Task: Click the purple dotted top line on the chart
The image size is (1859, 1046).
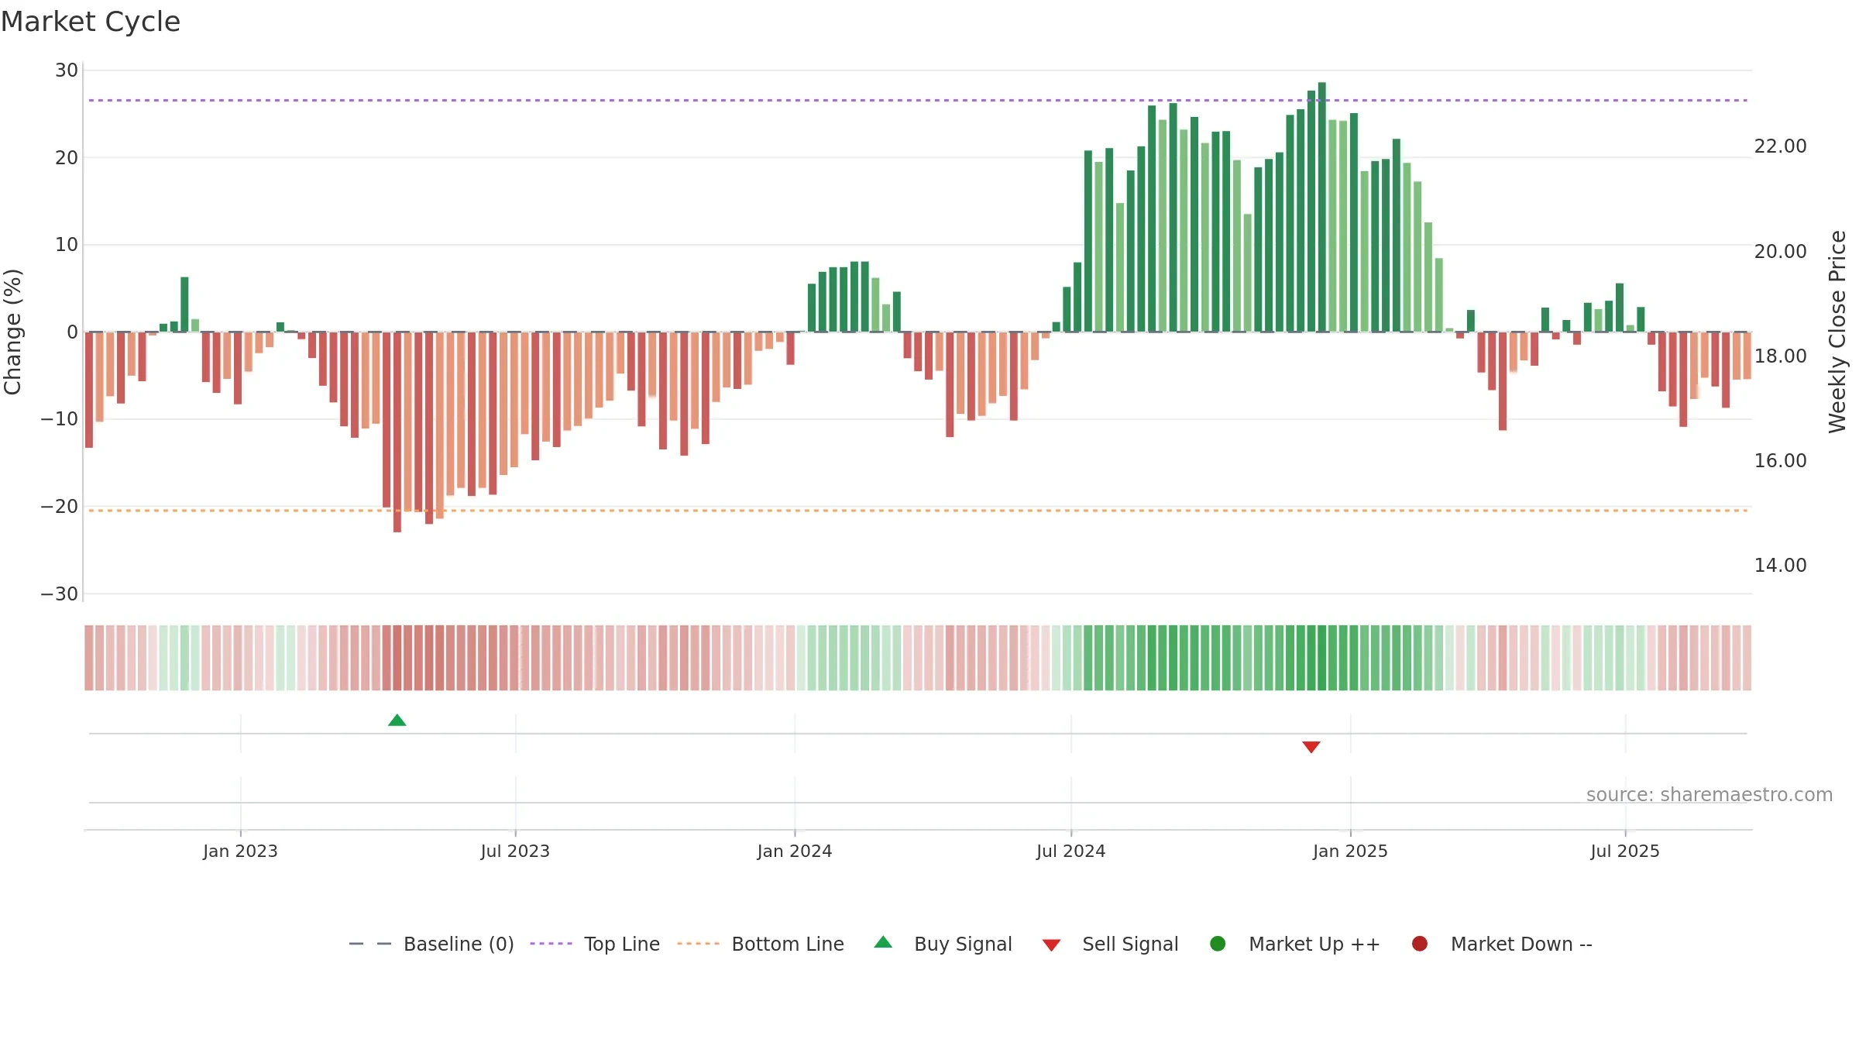Action: (x=918, y=100)
